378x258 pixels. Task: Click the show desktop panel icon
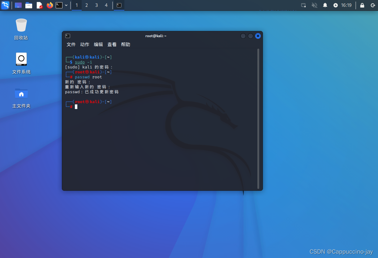click(18, 5)
